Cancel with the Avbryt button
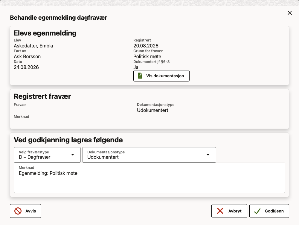This screenshot has width=299, height=225. click(x=229, y=211)
